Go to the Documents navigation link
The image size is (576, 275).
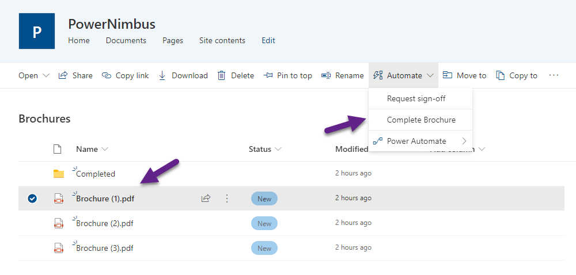point(126,40)
